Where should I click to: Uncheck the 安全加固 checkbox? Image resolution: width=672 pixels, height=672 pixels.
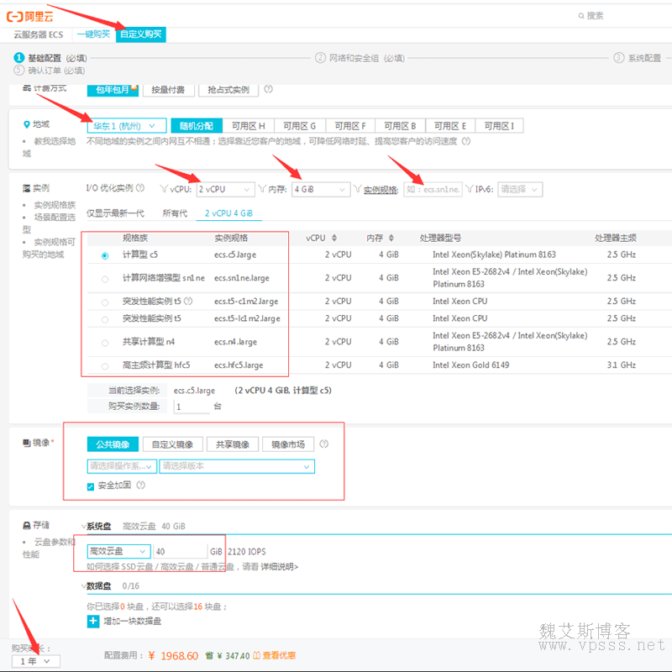click(92, 486)
